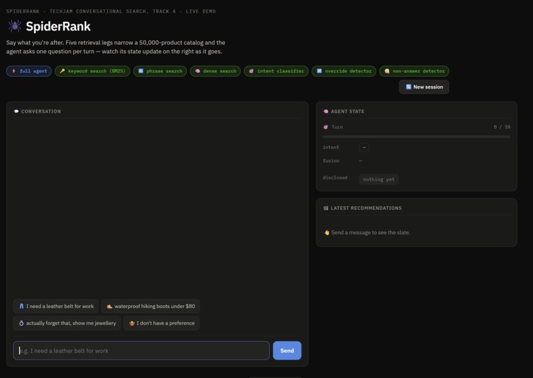Click the jeans icon on the leather belt suggestion
The image size is (533, 378).
point(21,307)
